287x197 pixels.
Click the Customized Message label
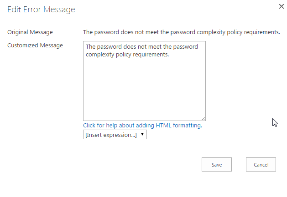coord(35,45)
